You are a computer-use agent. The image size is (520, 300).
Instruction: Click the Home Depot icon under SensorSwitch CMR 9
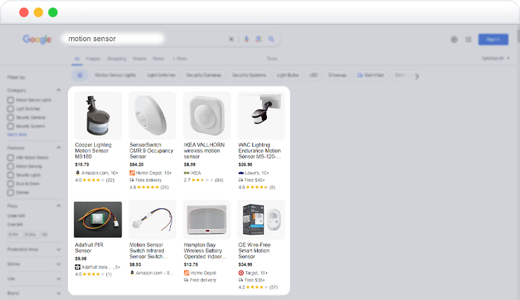132,173
